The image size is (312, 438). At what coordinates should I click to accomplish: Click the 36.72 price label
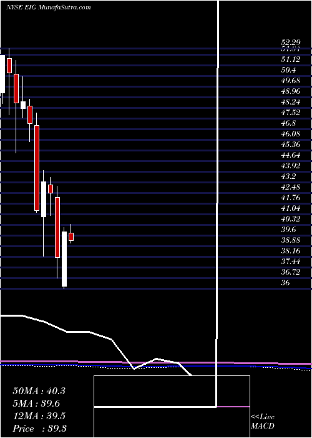pos(291,272)
